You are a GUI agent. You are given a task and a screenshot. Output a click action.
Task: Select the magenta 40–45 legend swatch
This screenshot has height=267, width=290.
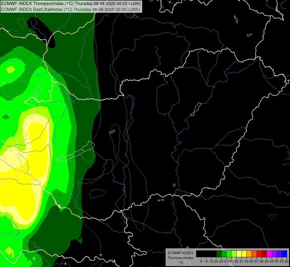tap(269, 254)
